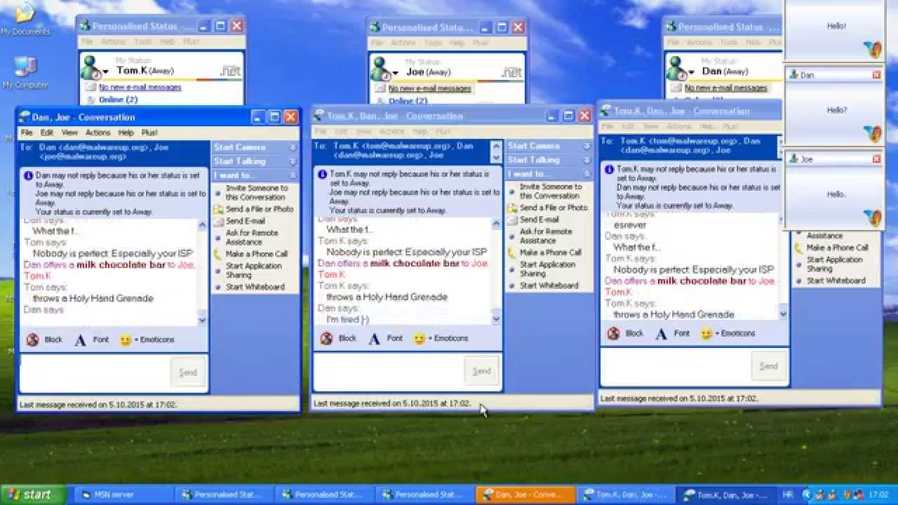Close the Joe notification popup
The image size is (898, 505).
pos(876,159)
